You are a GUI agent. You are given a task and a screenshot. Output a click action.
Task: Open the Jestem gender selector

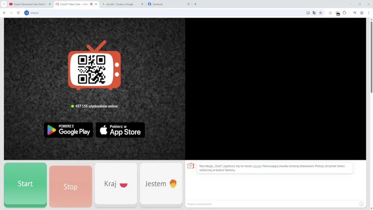pos(161,184)
